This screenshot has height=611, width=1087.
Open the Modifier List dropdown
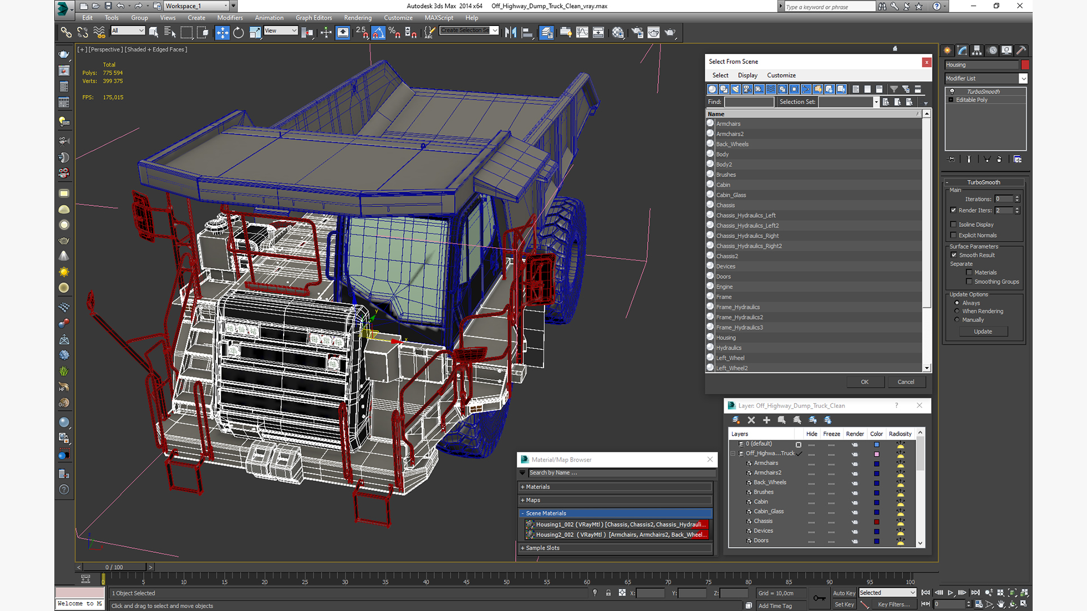pyautogui.click(x=1023, y=79)
